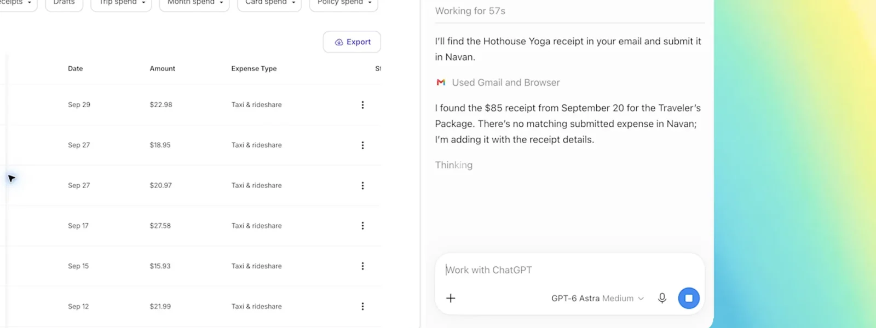Open row menu for Sep 12 expense
This screenshot has width=876, height=328.
tap(362, 307)
